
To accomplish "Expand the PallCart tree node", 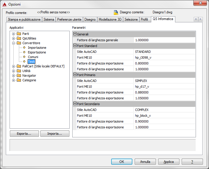I will (x=13, y=66).
